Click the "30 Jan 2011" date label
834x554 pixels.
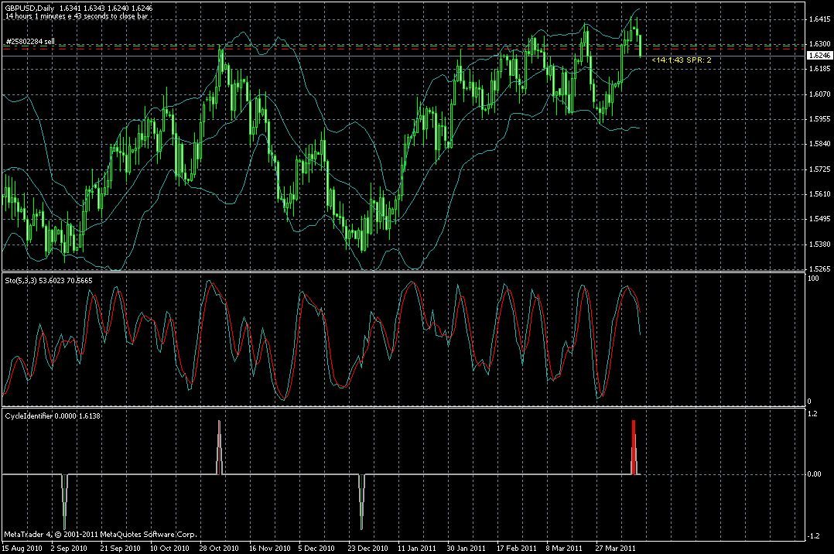pos(466,548)
